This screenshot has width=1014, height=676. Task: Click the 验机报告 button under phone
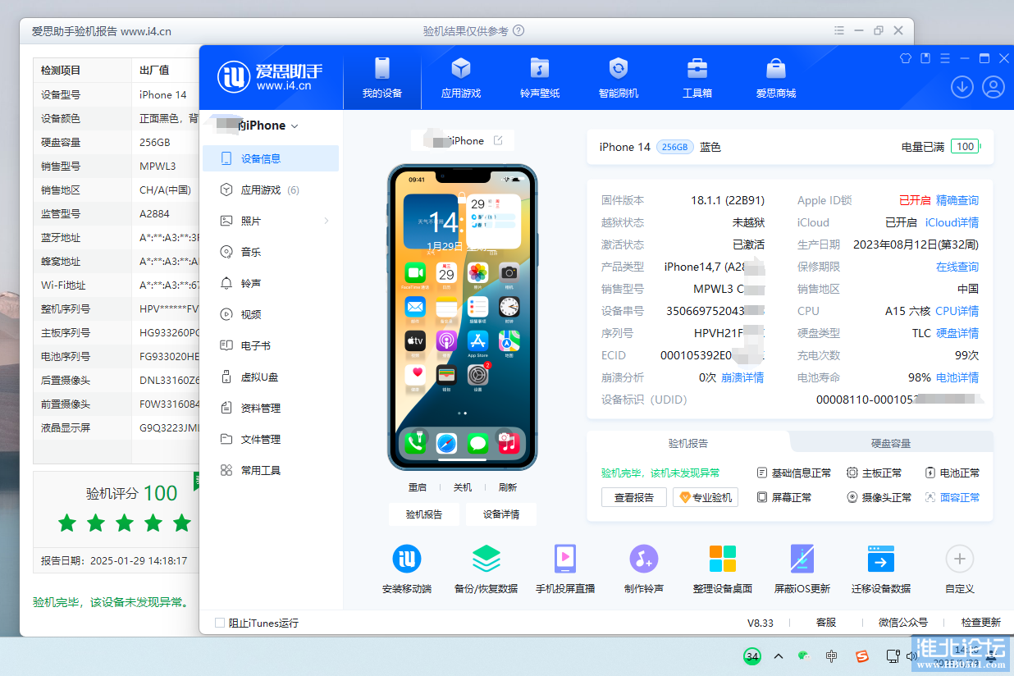coord(424,514)
